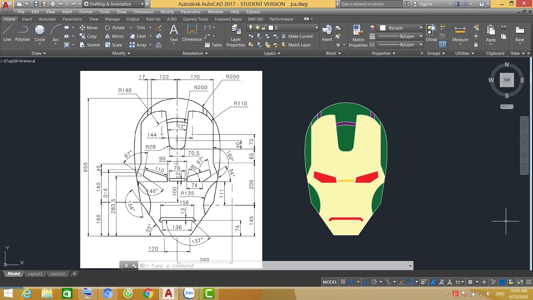The height and width of the screenshot is (300, 533).
Task: Select the Dimension tool
Action: tap(192, 33)
